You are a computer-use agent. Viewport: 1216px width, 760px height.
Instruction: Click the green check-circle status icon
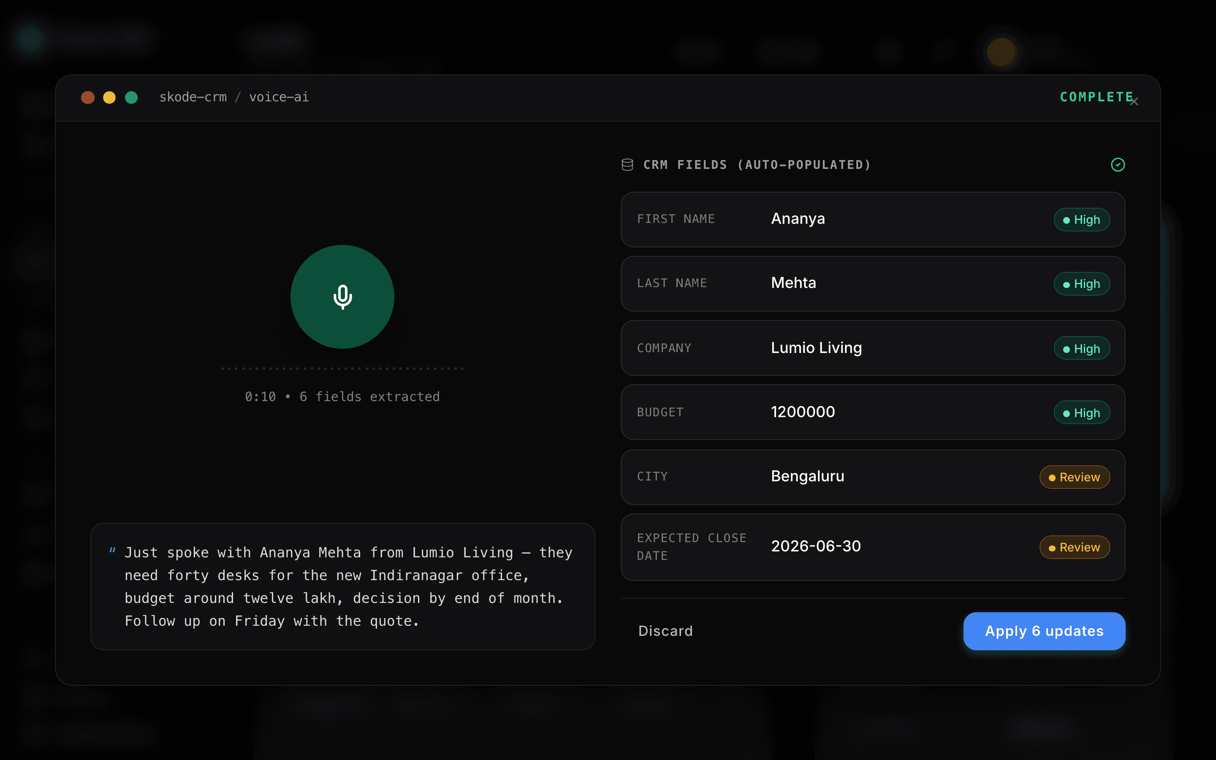(1118, 165)
